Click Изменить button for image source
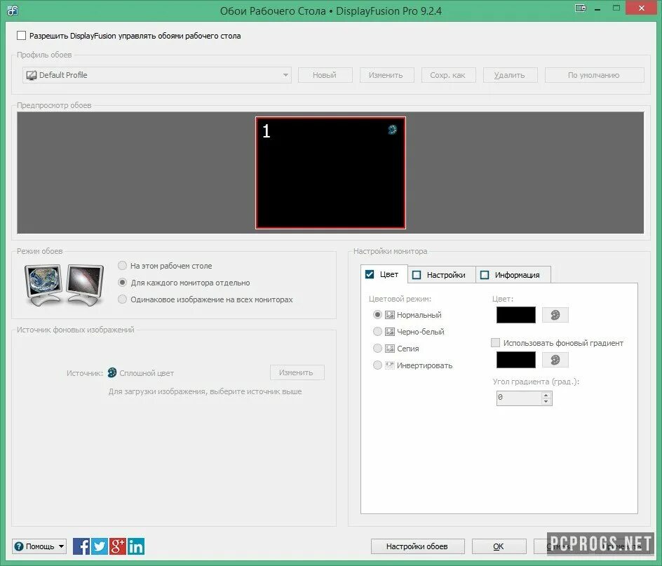662x566 pixels. [x=297, y=372]
